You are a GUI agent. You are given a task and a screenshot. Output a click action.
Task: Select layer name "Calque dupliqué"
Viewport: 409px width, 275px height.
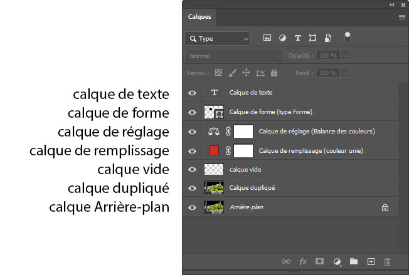tap(252, 188)
